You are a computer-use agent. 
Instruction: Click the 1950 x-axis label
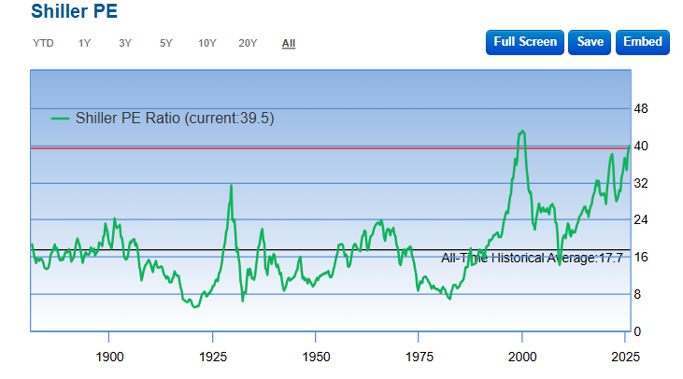coord(316,357)
